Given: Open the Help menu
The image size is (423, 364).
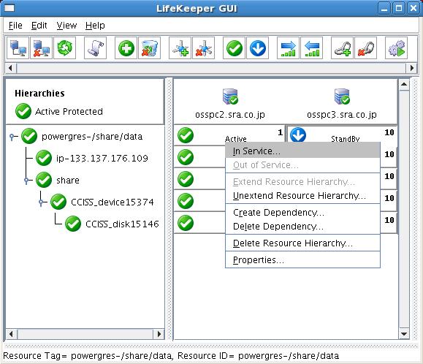Looking at the screenshot, I should [95, 26].
